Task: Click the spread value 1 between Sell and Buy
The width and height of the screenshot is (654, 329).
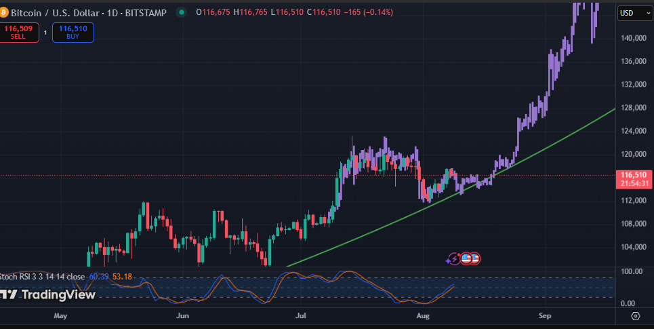Action: tap(45, 33)
